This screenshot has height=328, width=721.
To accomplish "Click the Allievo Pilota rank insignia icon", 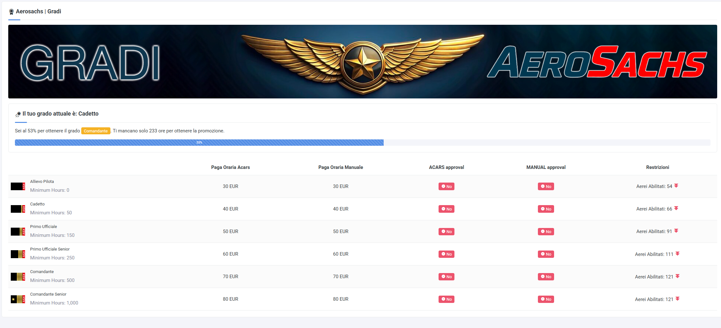I will click(x=18, y=186).
